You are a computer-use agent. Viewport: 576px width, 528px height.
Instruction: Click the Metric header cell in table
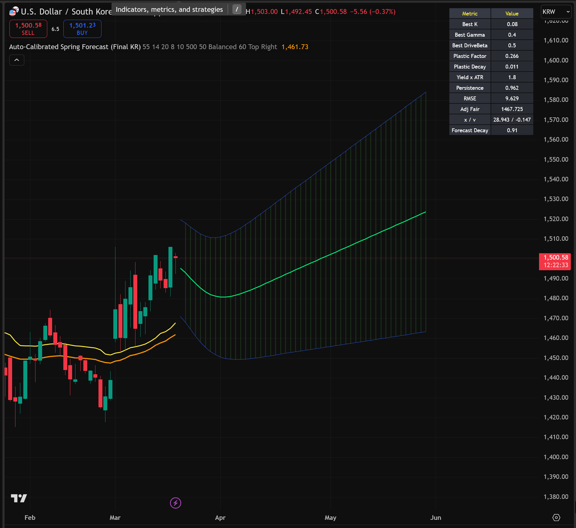click(x=470, y=14)
